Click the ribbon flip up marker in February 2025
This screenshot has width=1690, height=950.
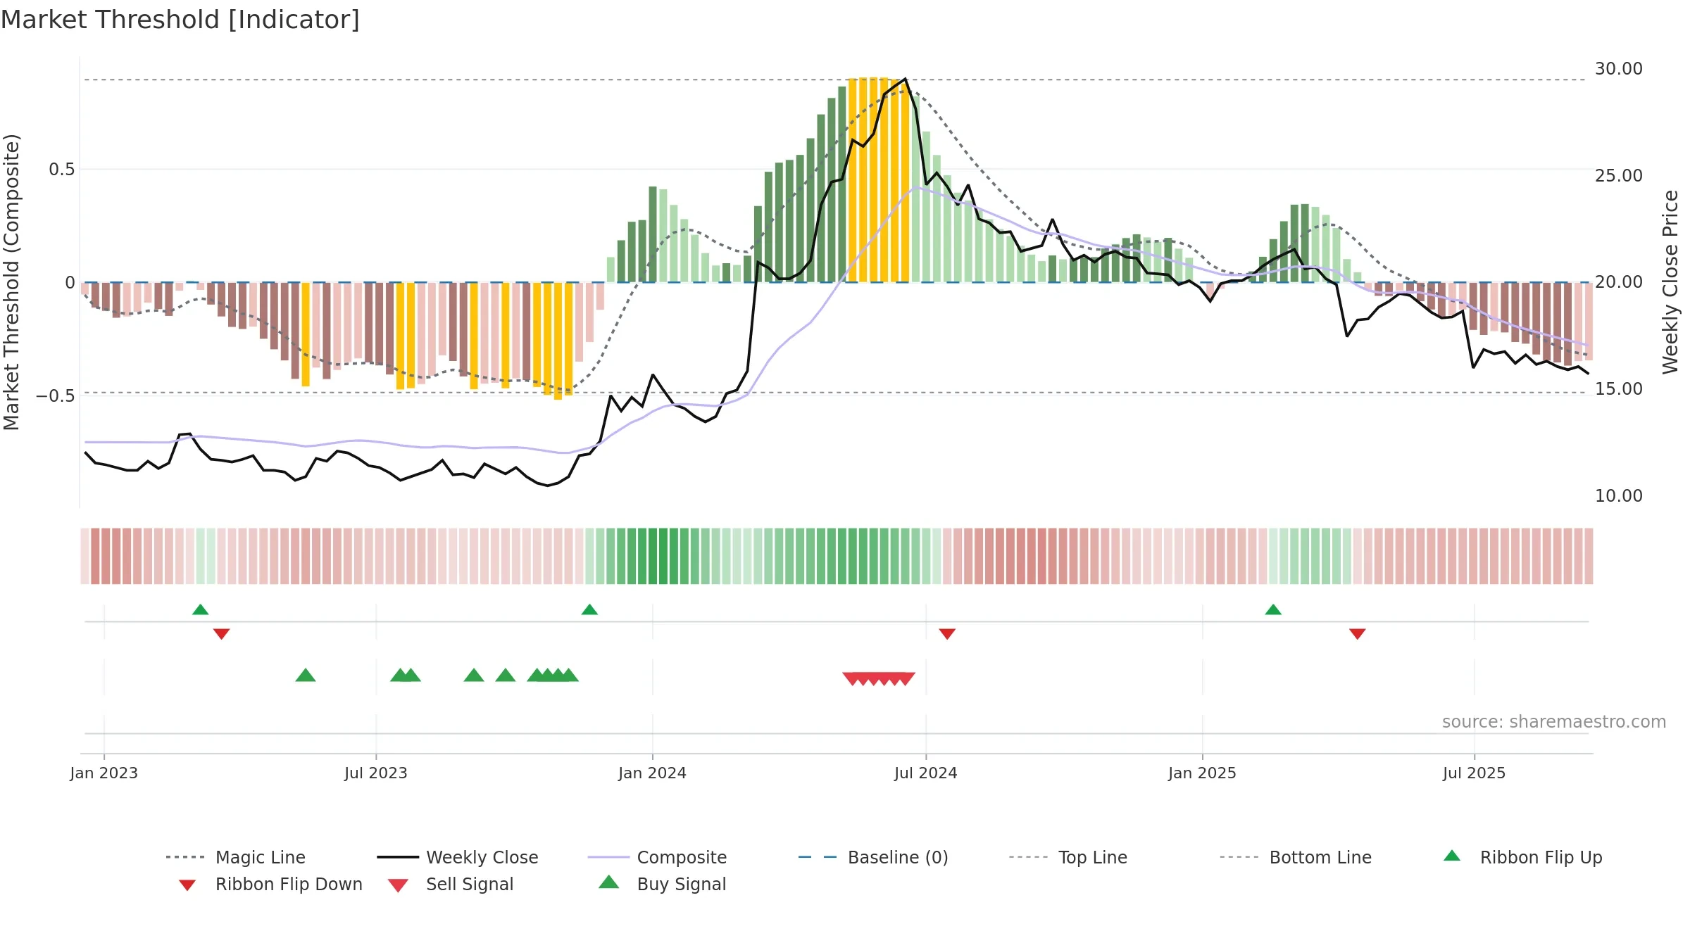coord(1273,609)
